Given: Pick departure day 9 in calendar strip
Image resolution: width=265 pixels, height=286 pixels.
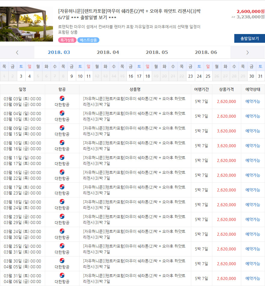Looking at the screenshot, I should [72, 76].
